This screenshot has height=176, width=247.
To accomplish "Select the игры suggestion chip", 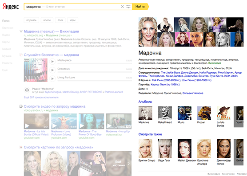I will coord(72,20).
